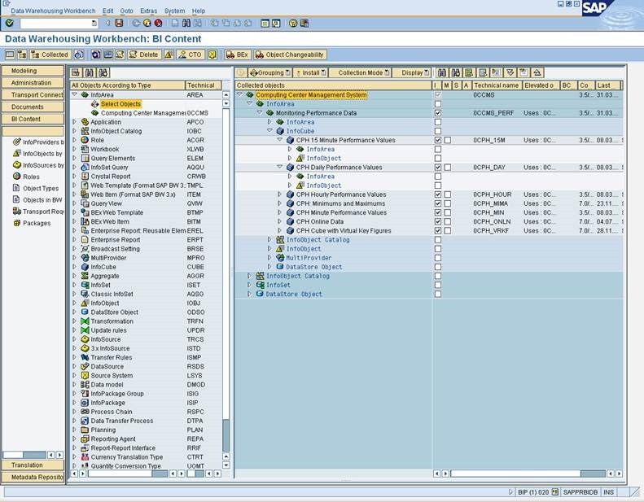The height and width of the screenshot is (502, 644).
Task: Click the command input field
Action: pos(51,24)
